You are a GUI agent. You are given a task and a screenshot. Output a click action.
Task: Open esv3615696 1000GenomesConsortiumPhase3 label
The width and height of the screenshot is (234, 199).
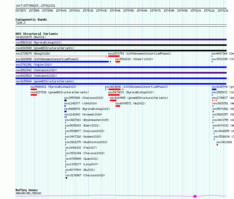[x=136, y=87]
